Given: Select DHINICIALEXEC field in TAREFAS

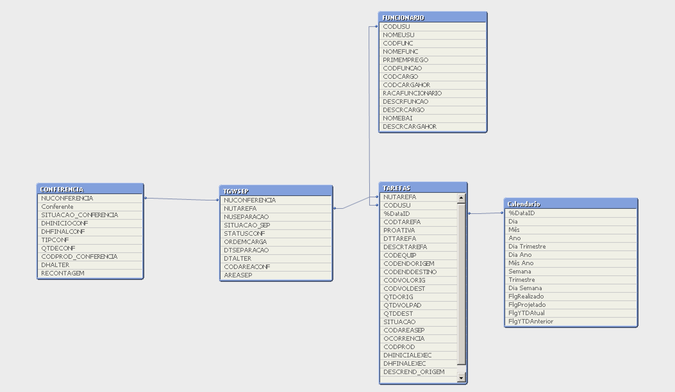Looking at the screenshot, I should tap(407, 355).
